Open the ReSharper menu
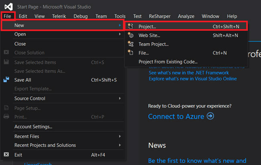The image size is (261, 165). 159,16
